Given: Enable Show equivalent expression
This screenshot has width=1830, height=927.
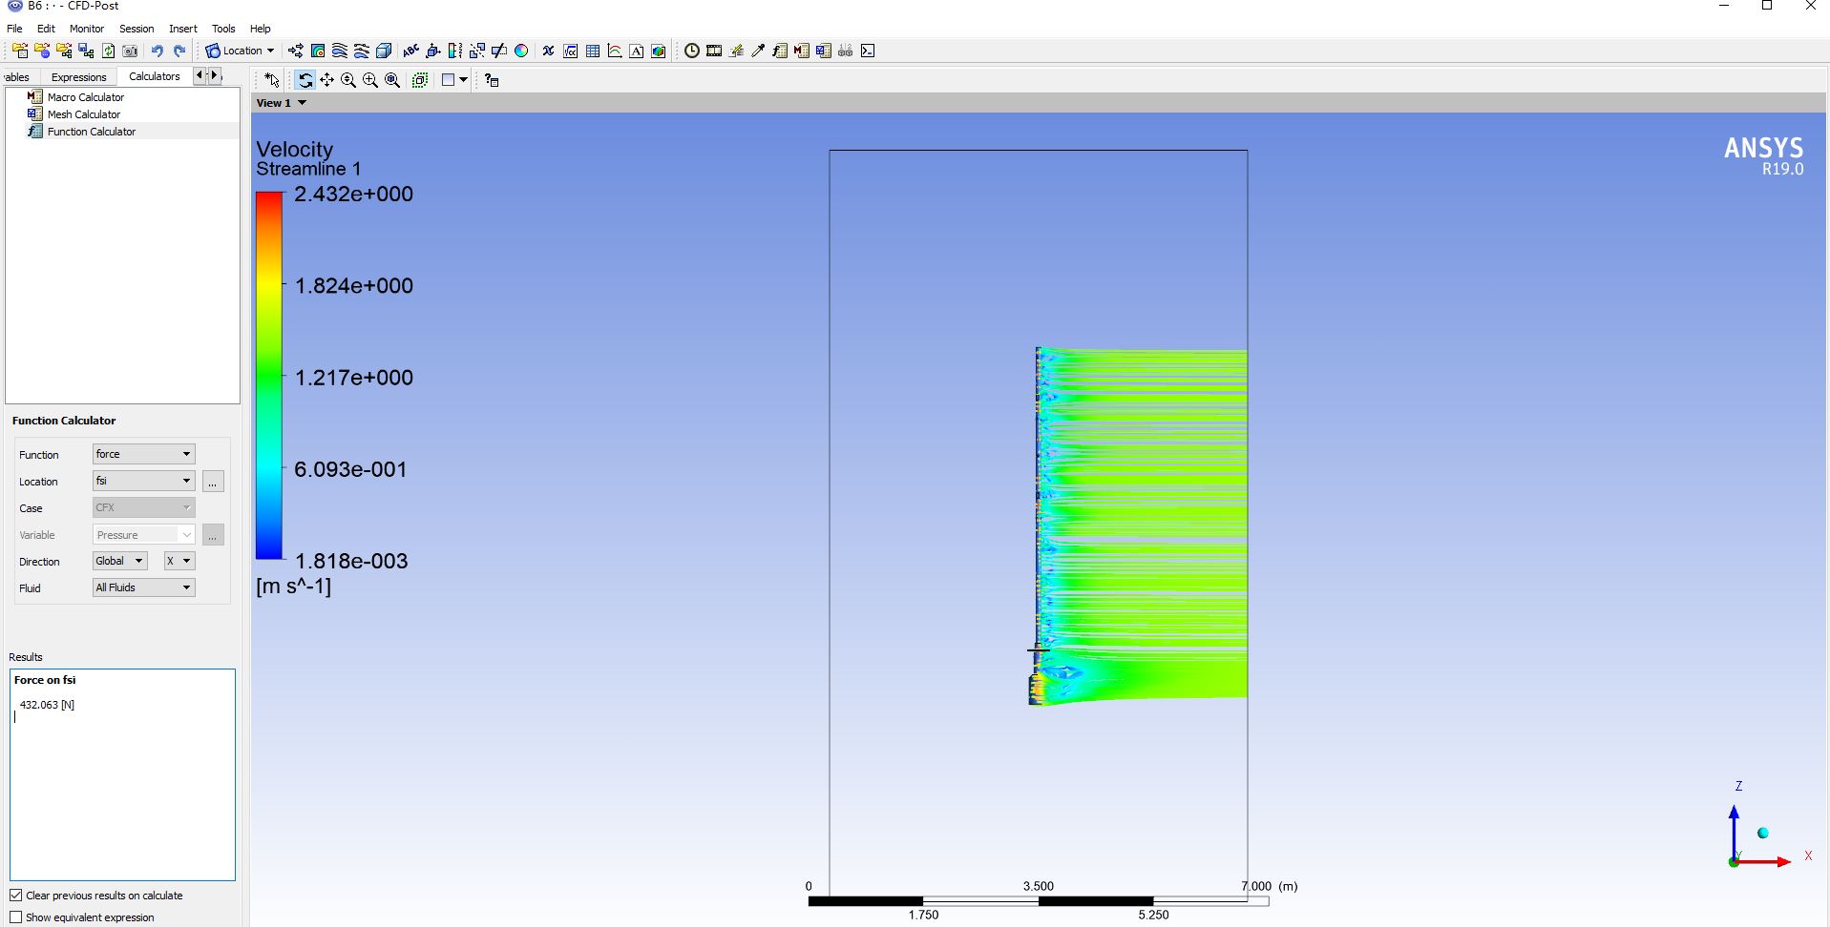Looking at the screenshot, I should [x=16, y=917].
